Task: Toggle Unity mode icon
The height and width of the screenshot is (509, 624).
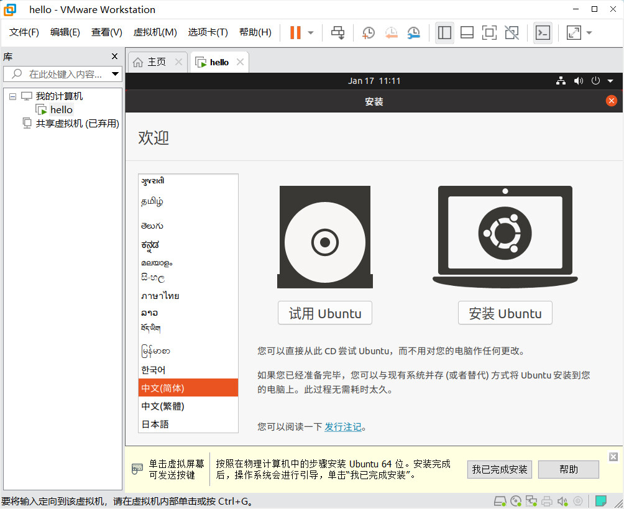Action: 512,33
